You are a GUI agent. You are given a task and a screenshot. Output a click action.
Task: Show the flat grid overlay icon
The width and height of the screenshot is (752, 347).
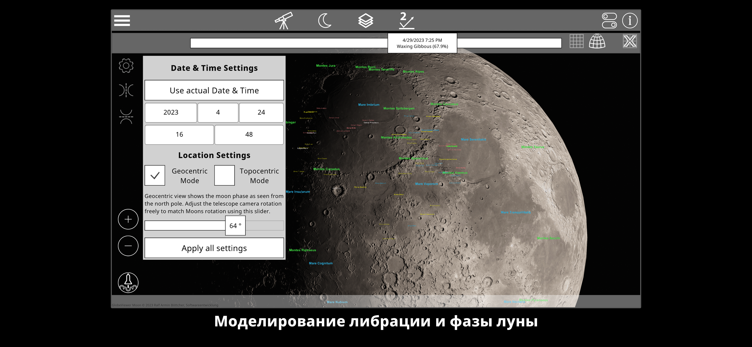point(576,41)
